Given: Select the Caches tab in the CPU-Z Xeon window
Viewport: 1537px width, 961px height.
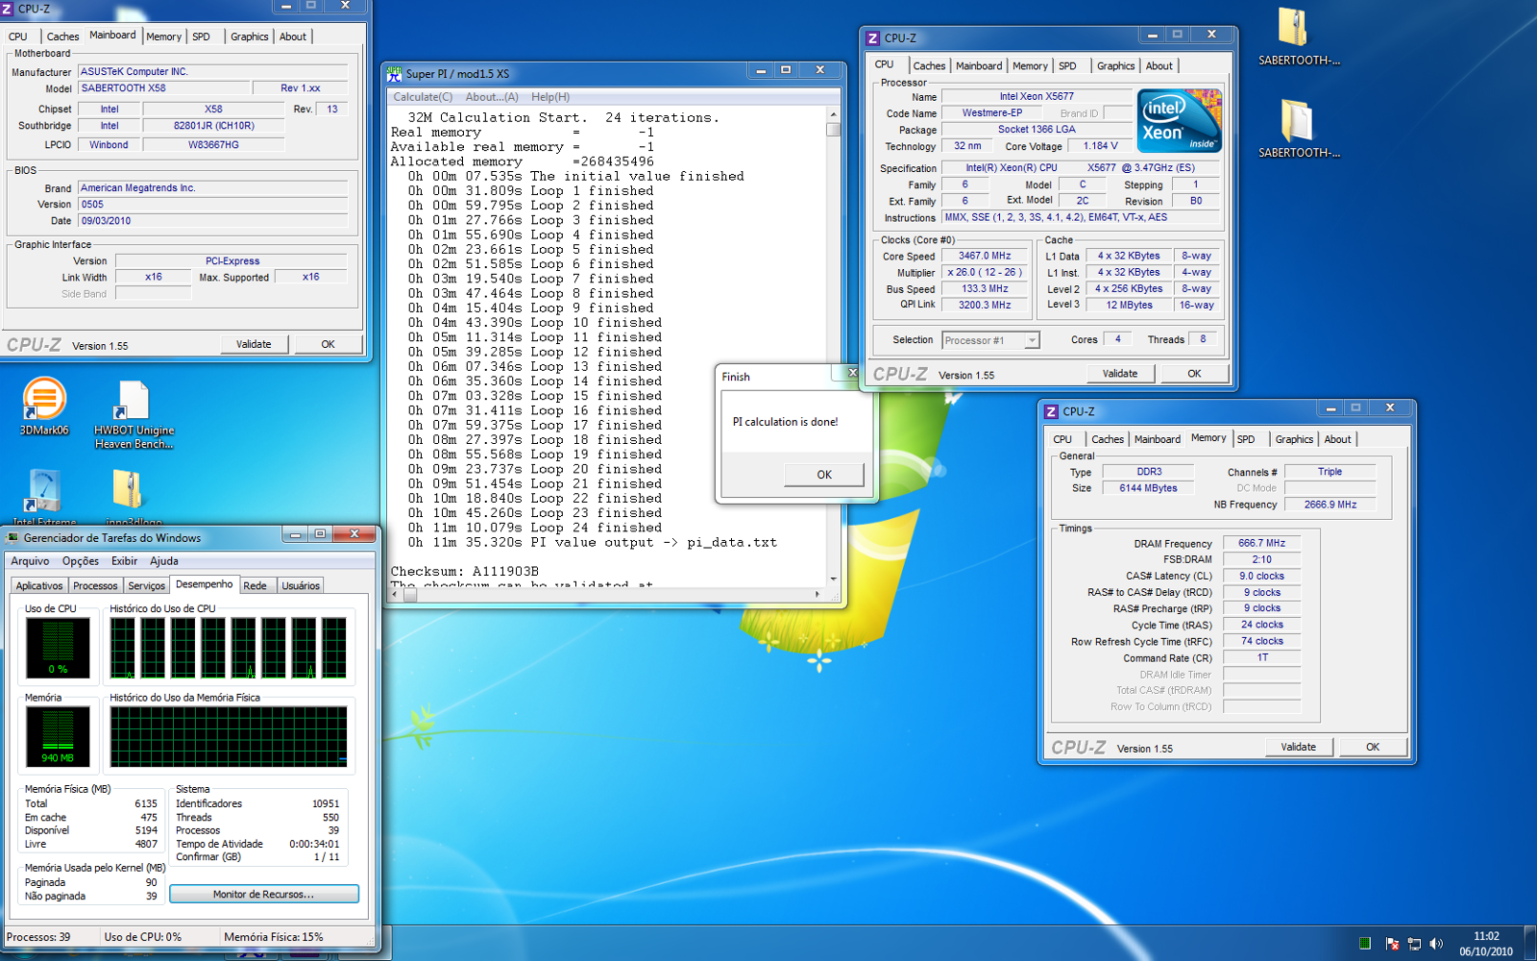Looking at the screenshot, I should [929, 66].
